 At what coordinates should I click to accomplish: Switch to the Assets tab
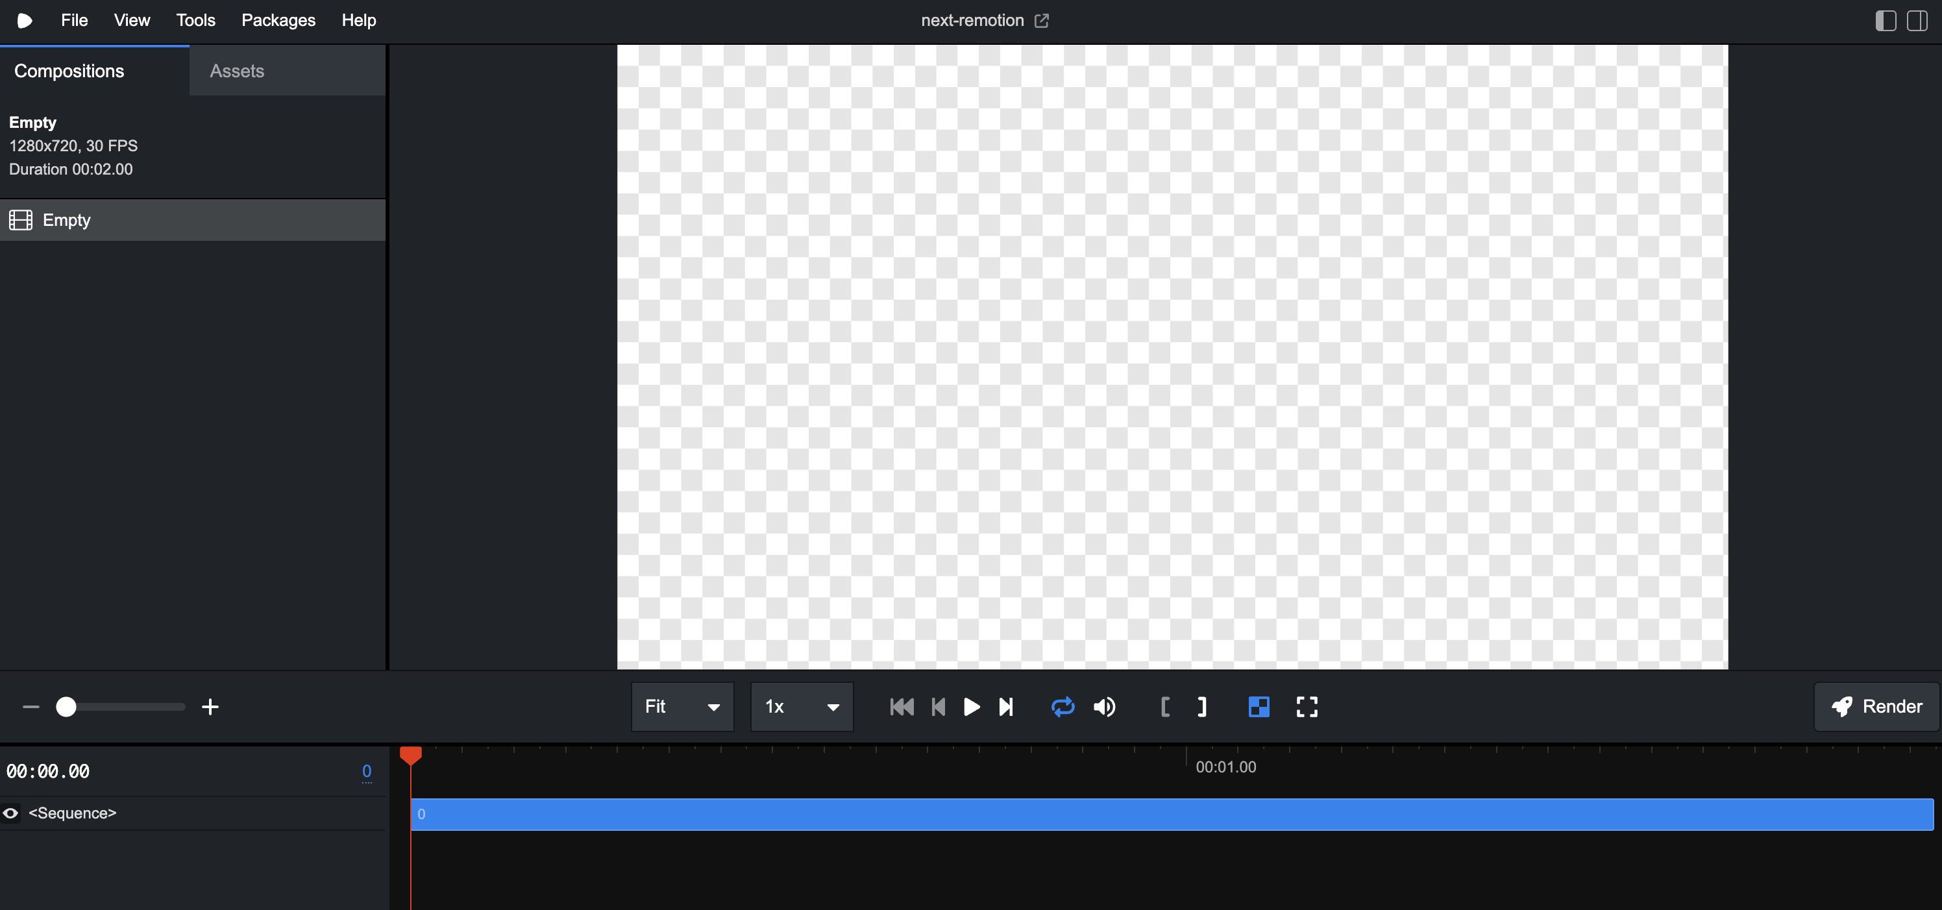point(237,71)
